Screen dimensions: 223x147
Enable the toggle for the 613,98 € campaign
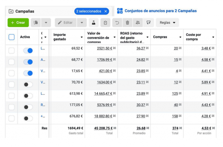pos(28,96)
